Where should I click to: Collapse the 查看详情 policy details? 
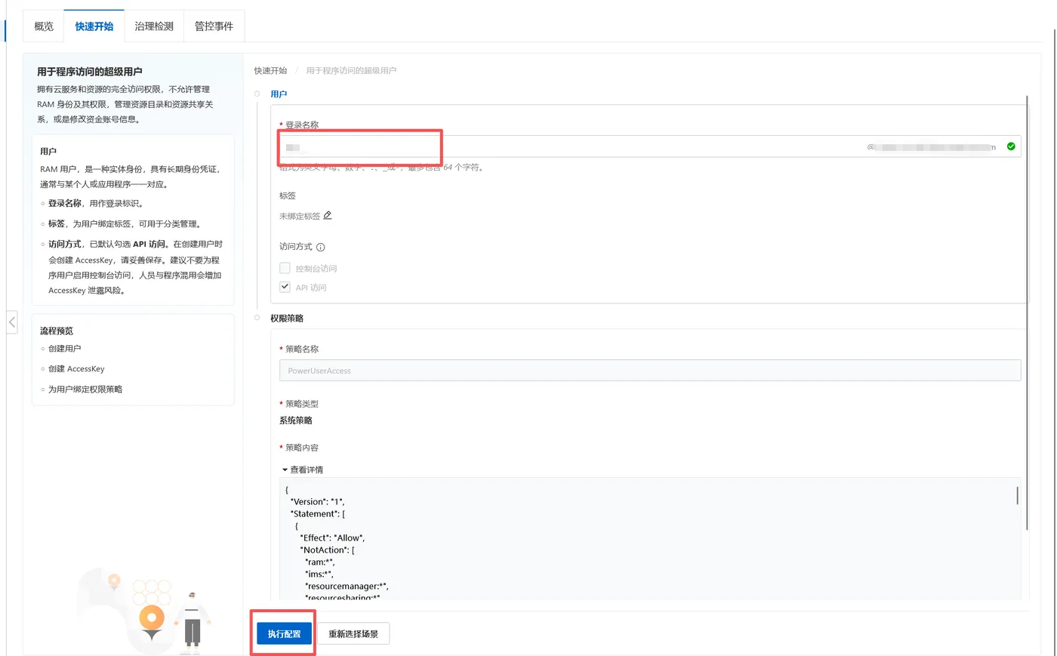(302, 470)
